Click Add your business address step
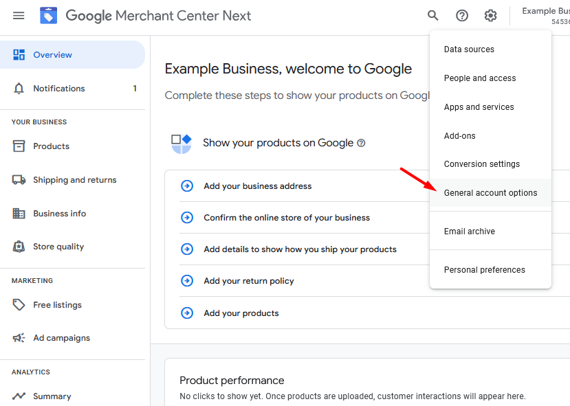570x406 pixels. 258,186
